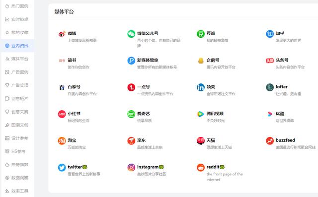Click the 天猫 Tmall cat icon
The height and width of the screenshot is (197, 318).
201,141
